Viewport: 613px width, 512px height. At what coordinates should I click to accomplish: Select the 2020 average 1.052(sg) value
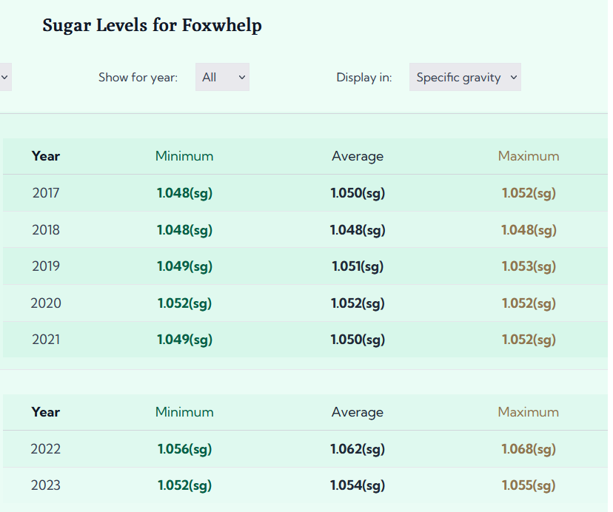358,303
